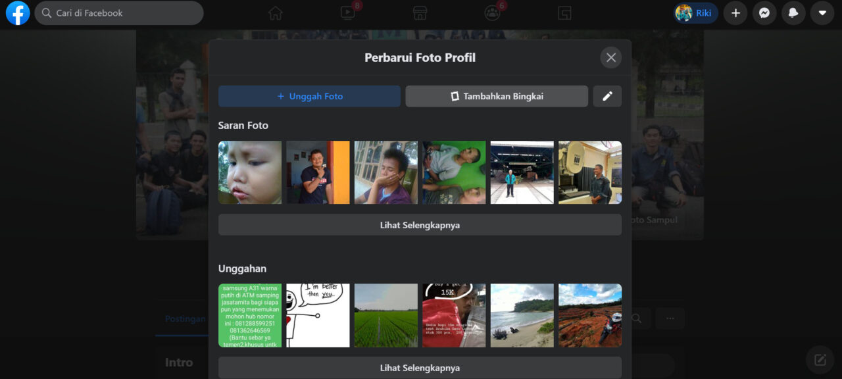The height and width of the screenshot is (379, 842).
Task: Open Watch with 8 notifications
Action: click(348, 13)
